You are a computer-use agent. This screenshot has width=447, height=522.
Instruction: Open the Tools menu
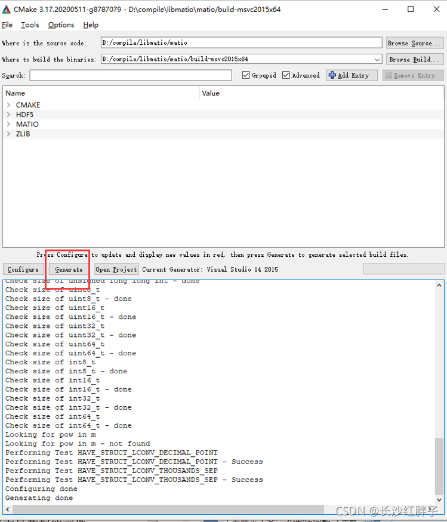[30, 25]
